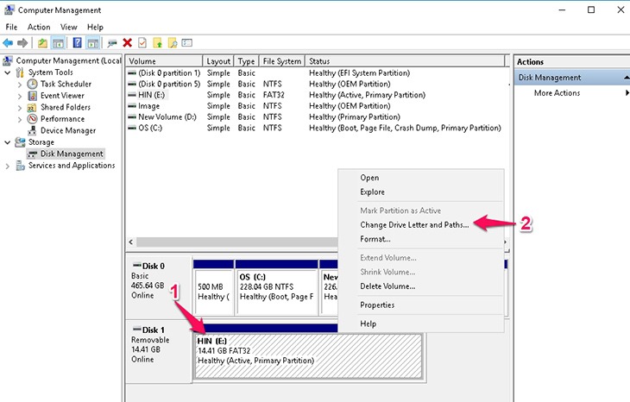Open Event Viewer node
The height and width of the screenshot is (402, 630).
(62, 96)
